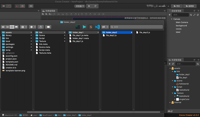Click the Play preview button
The image size is (200, 117).
89,6
